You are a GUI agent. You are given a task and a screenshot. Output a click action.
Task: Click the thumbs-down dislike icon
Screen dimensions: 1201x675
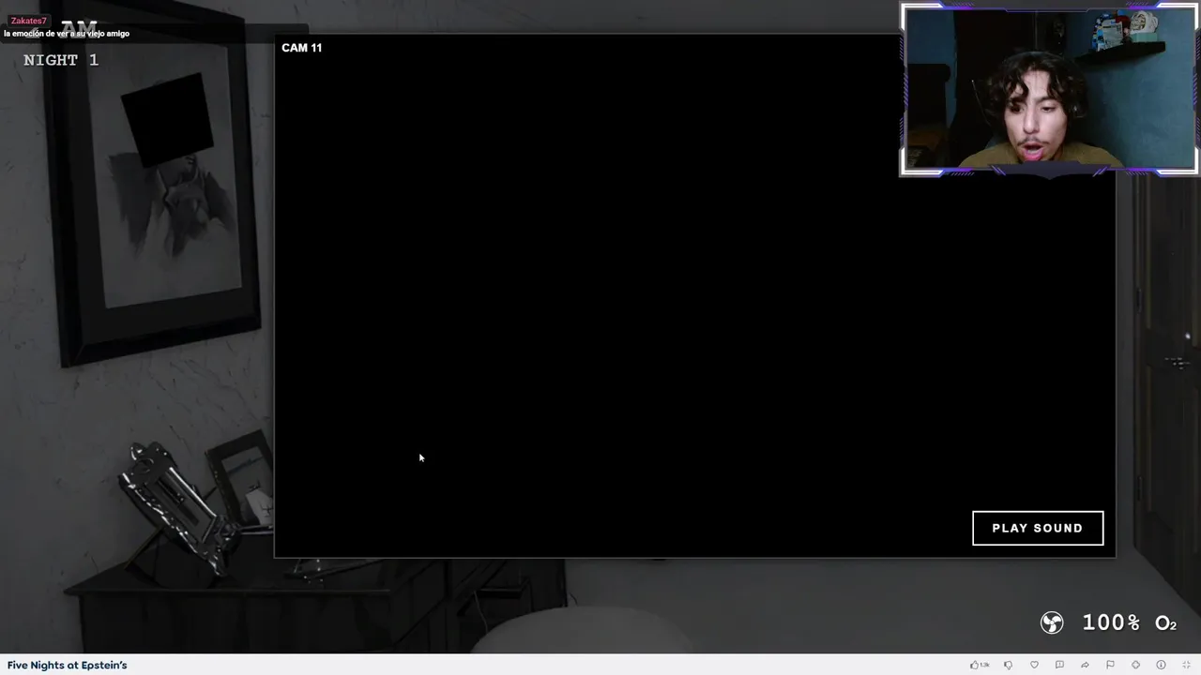(1008, 665)
